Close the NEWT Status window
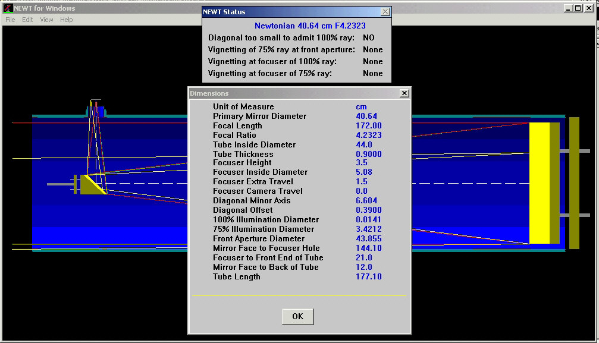Screen dimensions: 599x343 coord(385,12)
